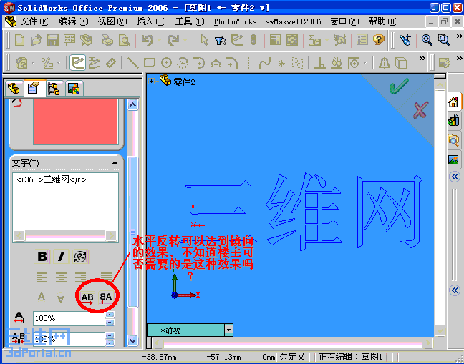
Task: Select the Rectangle sketch tool
Action: click(150, 63)
